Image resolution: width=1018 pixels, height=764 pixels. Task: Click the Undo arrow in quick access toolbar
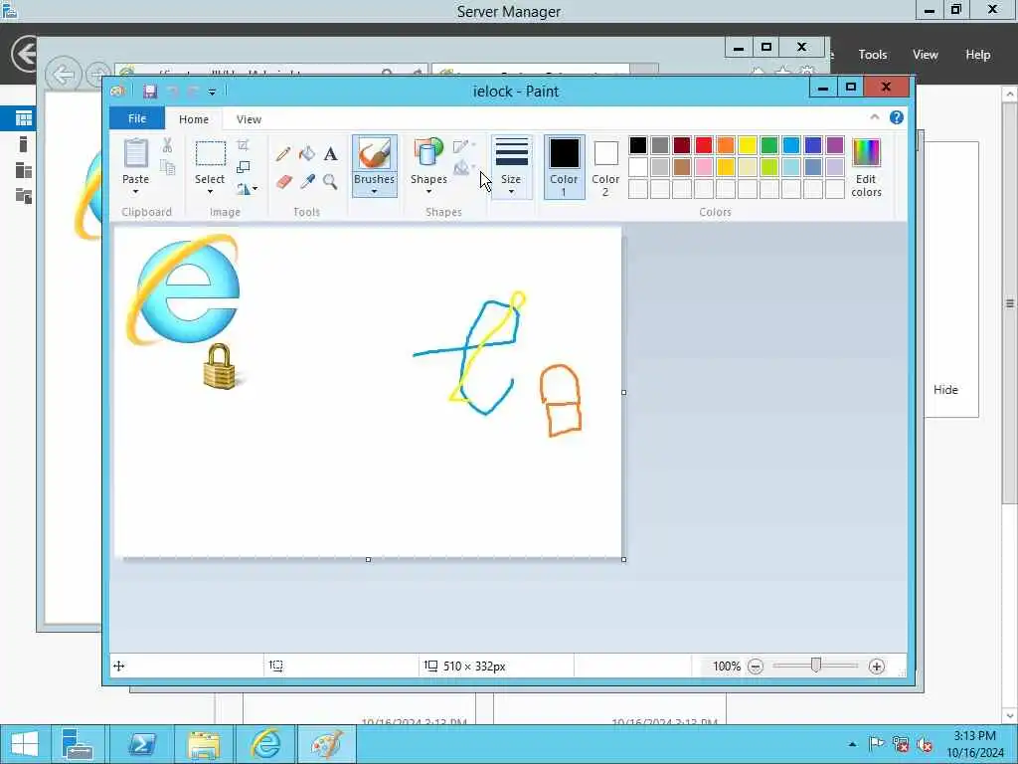pos(173,92)
